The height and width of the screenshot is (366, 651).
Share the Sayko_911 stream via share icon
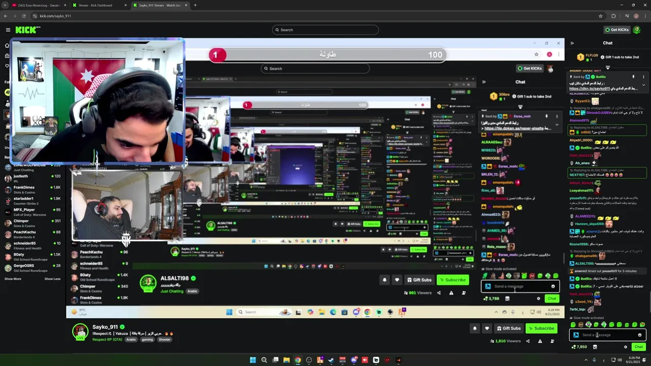(528, 341)
